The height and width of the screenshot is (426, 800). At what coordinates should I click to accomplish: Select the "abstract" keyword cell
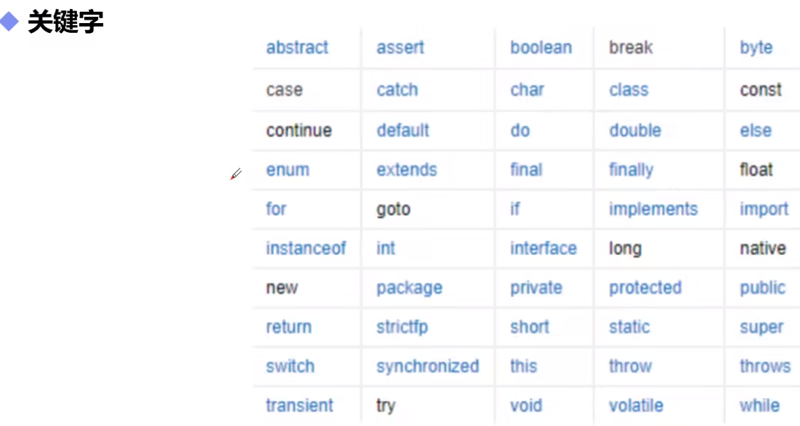(297, 48)
